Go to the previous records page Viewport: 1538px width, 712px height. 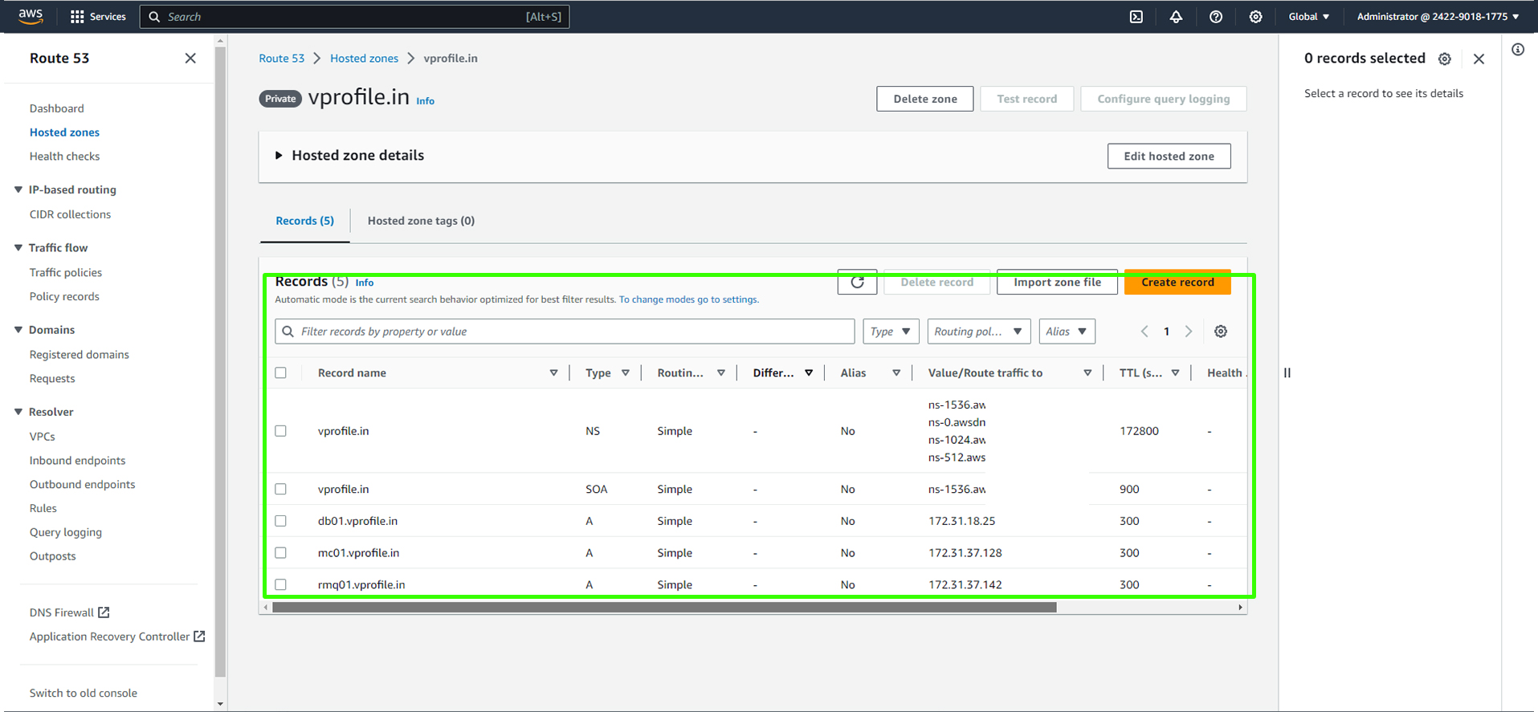click(x=1144, y=332)
